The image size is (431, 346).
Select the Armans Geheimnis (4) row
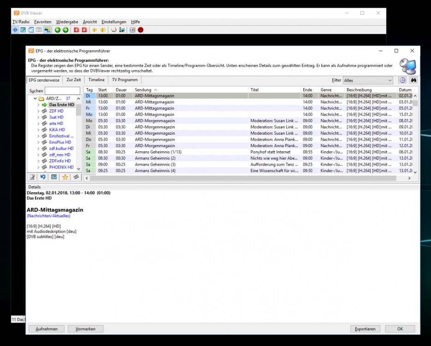[x=248, y=171]
